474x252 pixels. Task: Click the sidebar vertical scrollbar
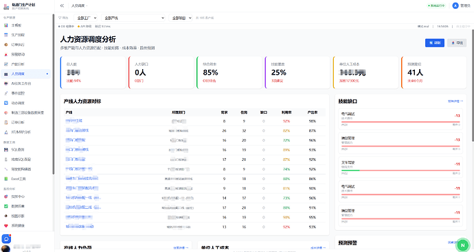54,94
